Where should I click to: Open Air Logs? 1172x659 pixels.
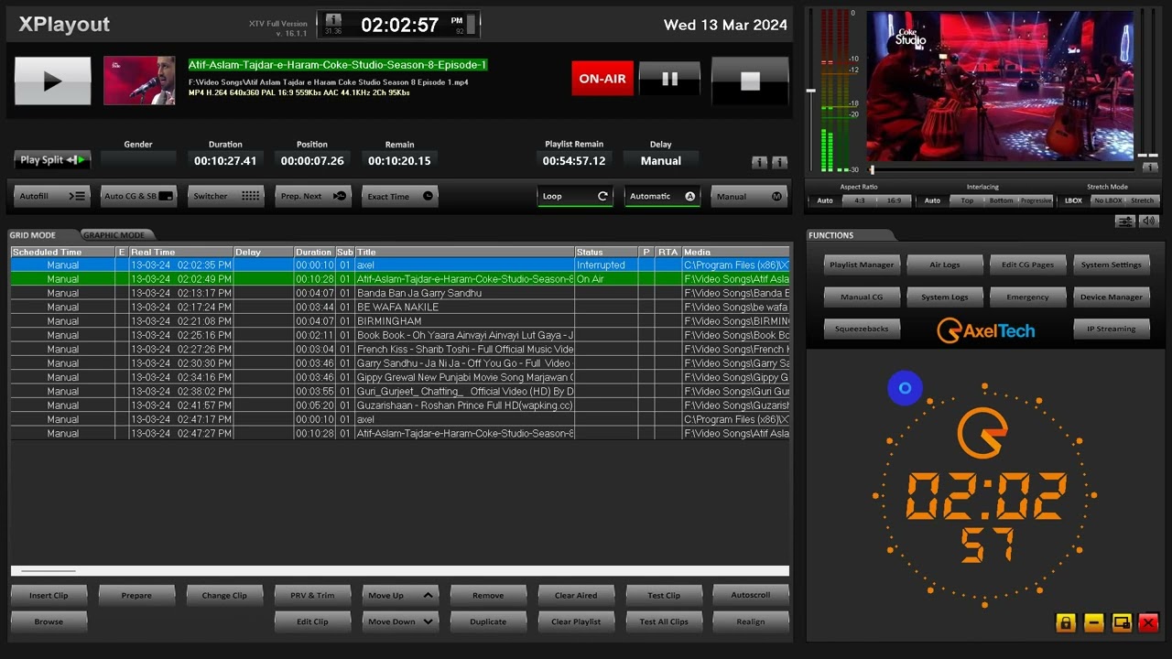(x=945, y=265)
